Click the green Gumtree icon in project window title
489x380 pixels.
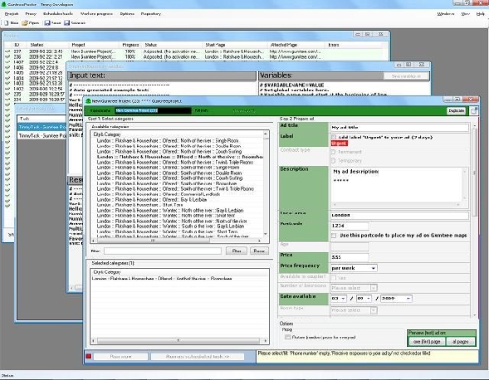click(x=88, y=101)
